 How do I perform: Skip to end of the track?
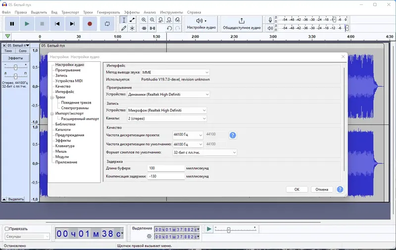[x=72, y=24]
